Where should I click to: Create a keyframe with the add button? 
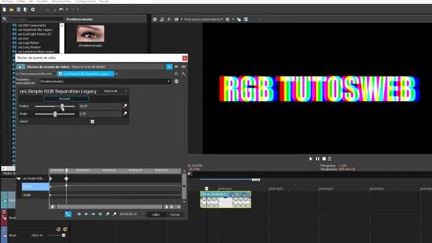click(107, 214)
